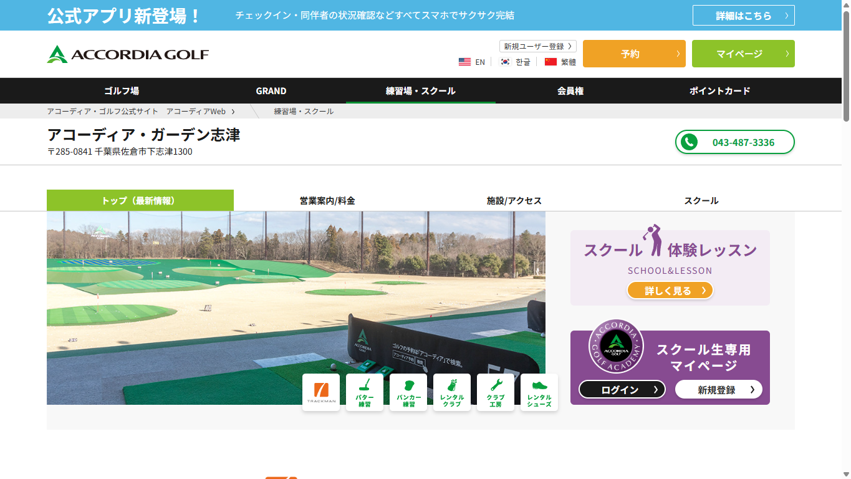
Task: Click the Korean flag icon
Action: point(506,62)
